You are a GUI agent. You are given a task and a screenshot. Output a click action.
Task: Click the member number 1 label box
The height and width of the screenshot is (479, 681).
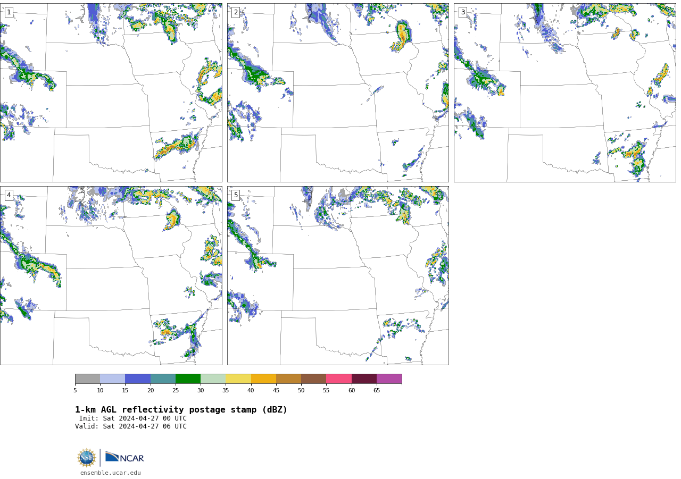(x=9, y=12)
